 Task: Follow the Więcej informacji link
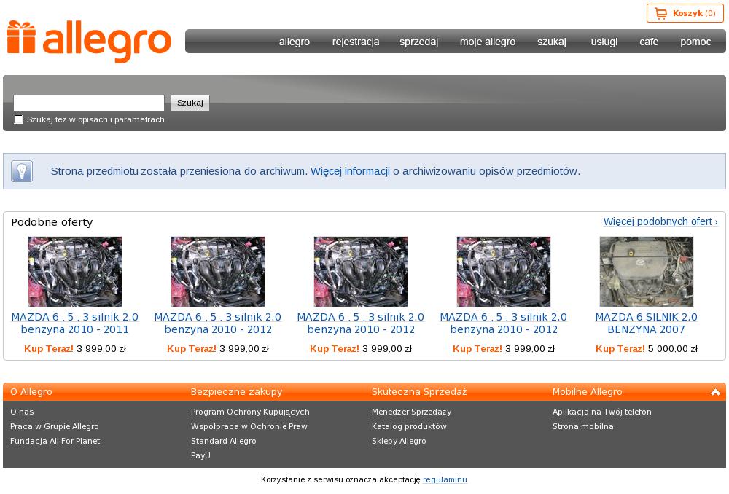point(350,171)
